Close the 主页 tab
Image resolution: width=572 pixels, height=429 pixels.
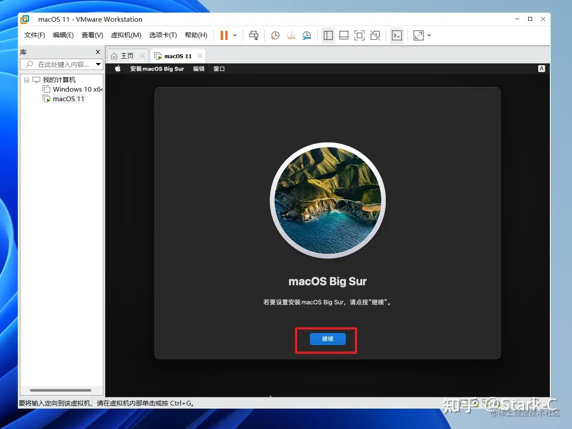142,56
